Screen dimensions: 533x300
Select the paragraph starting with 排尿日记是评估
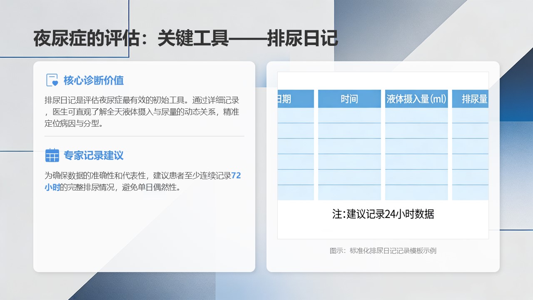[x=142, y=112]
